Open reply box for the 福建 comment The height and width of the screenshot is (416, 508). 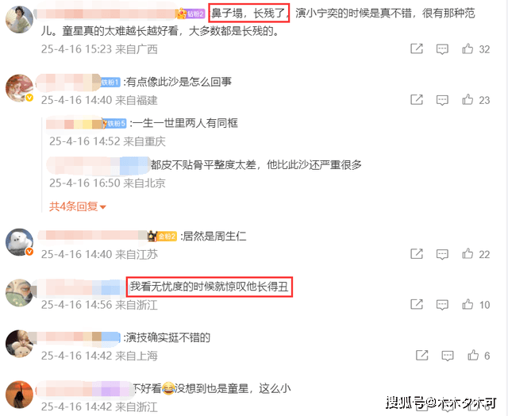pos(442,100)
